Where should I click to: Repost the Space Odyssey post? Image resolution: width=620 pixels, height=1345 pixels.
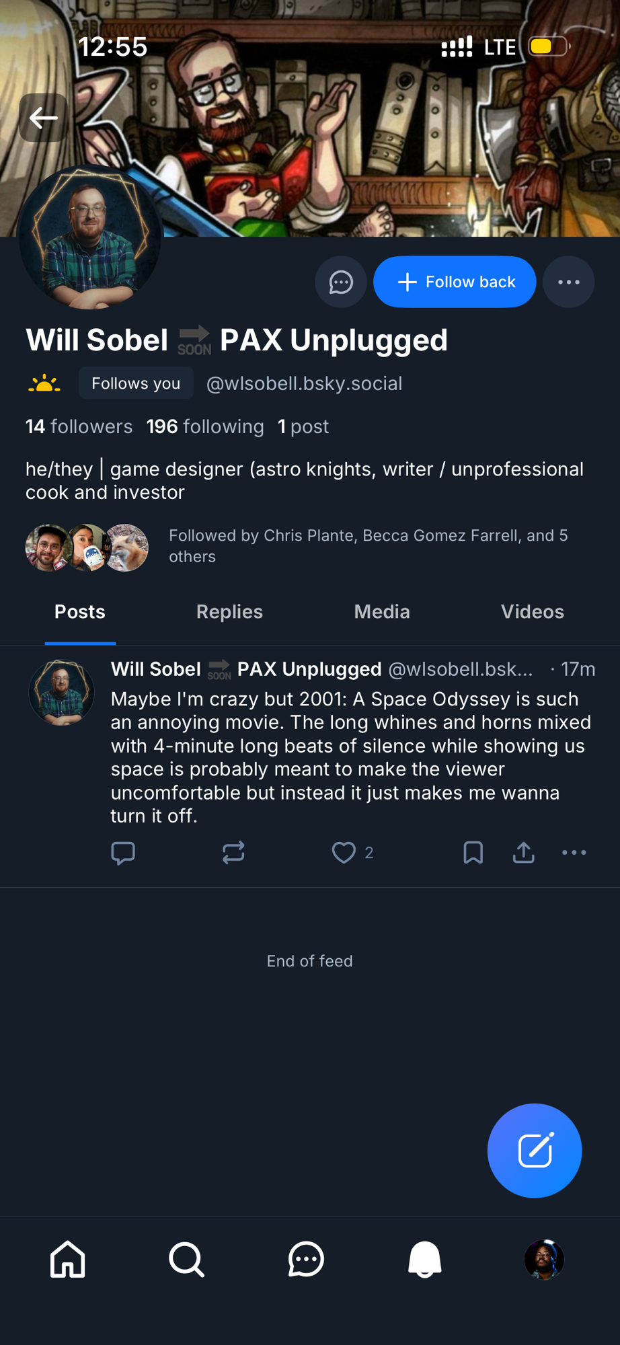tap(233, 853)
